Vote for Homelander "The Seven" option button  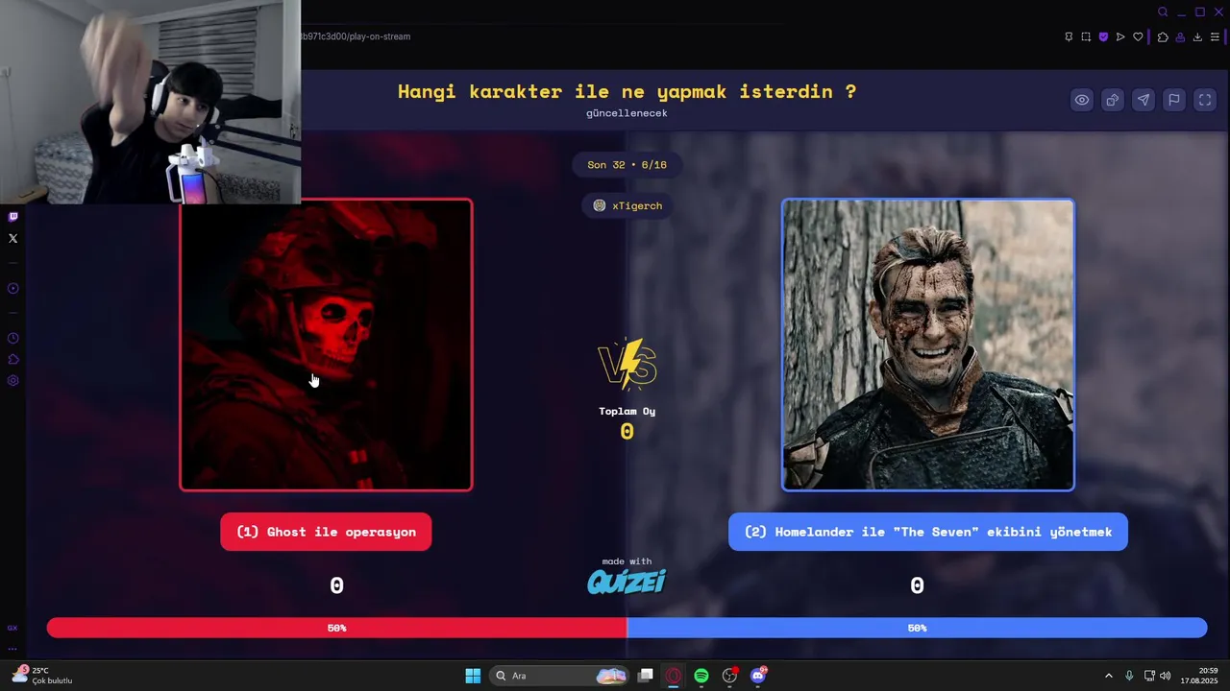tap(928, 532)
